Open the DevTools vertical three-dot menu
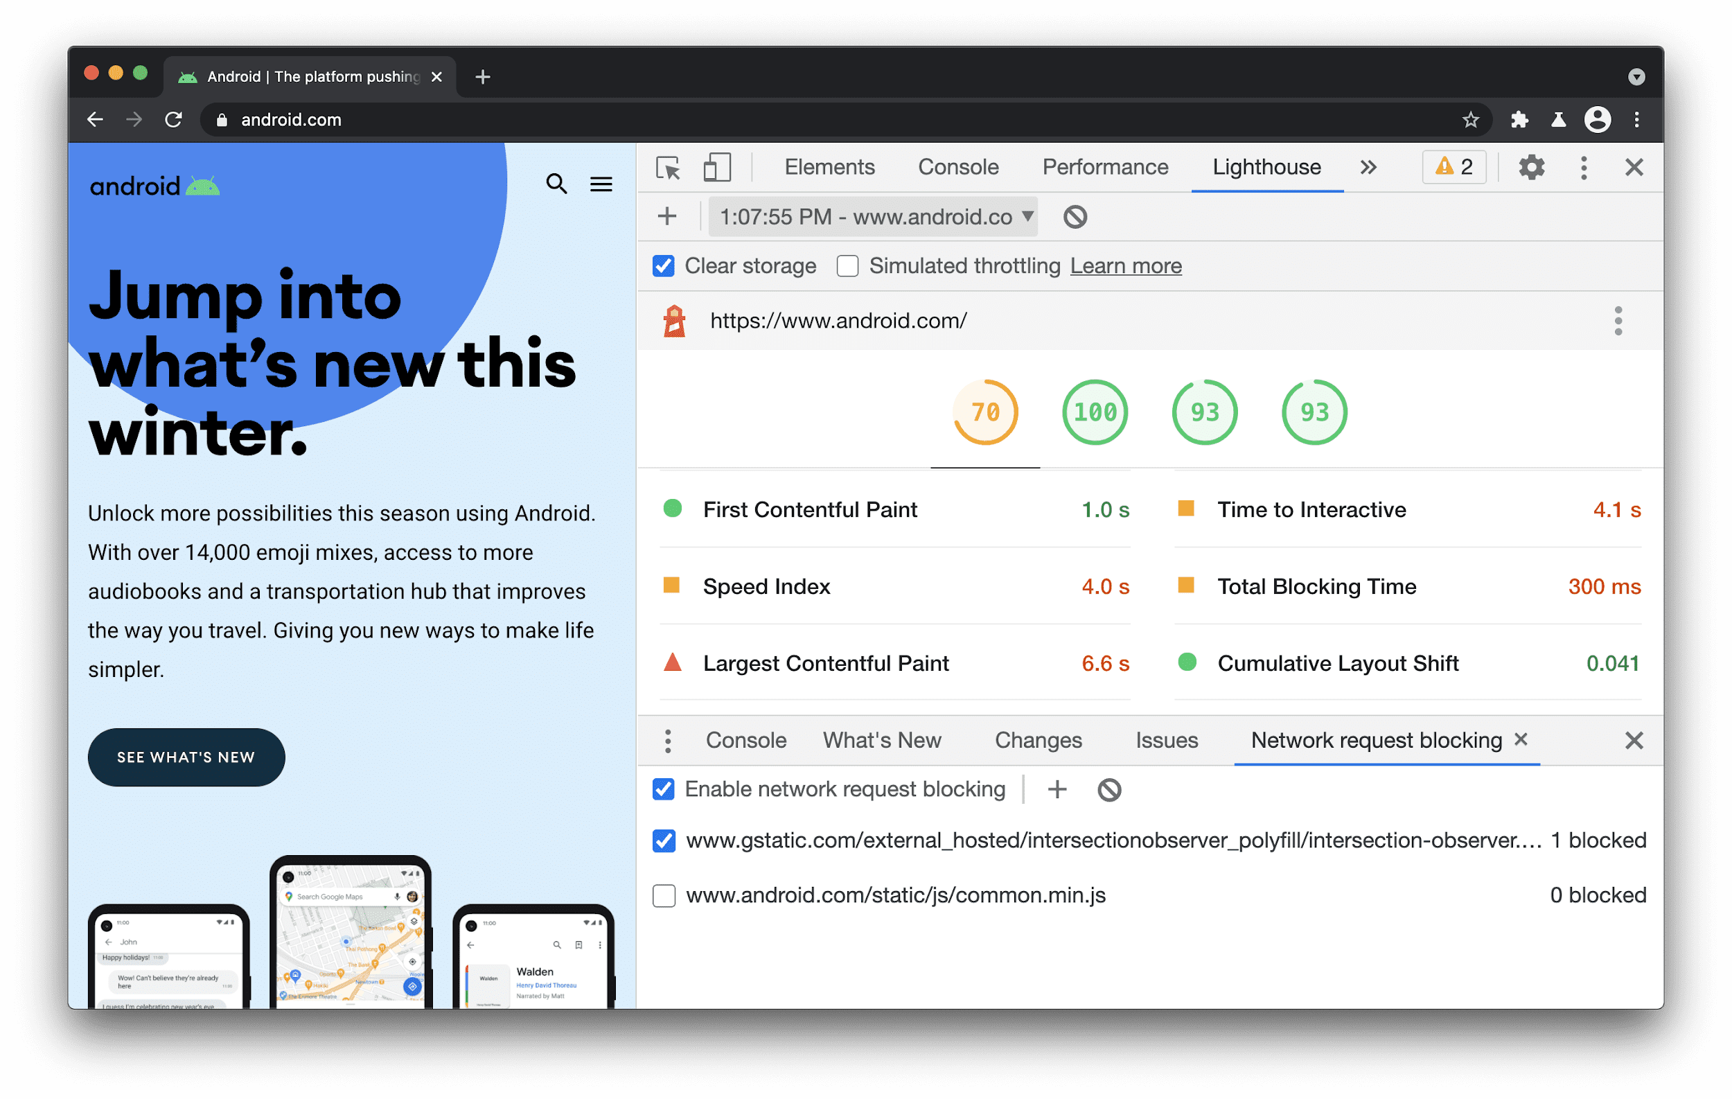The image size is (1732, 1099). (1584, 167)
